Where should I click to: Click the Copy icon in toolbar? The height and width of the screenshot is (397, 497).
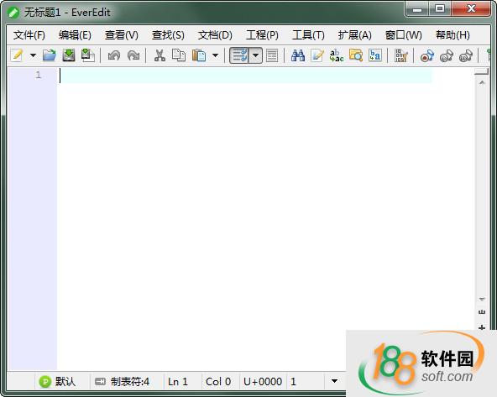coord(179,55)
